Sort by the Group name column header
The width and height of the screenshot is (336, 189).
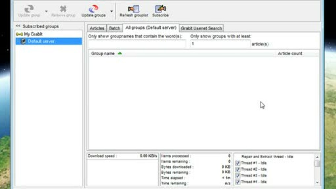[103, 53]
